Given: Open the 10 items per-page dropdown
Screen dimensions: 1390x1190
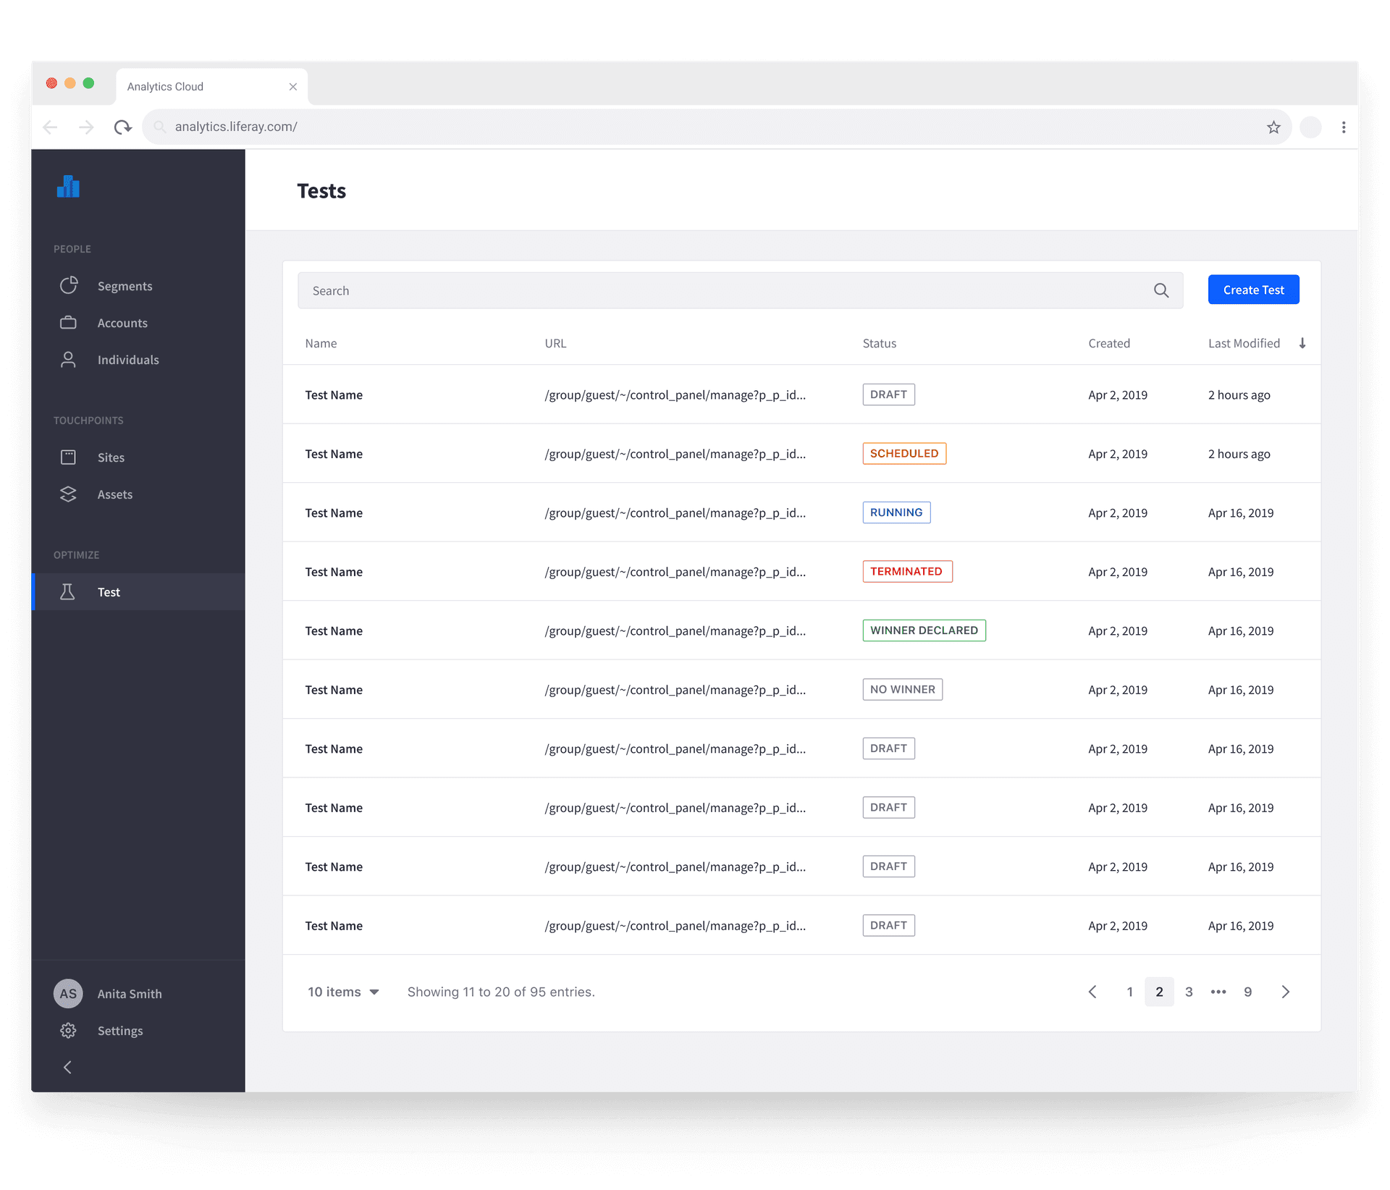Looking at the screenshot, I should pos(342,992).
